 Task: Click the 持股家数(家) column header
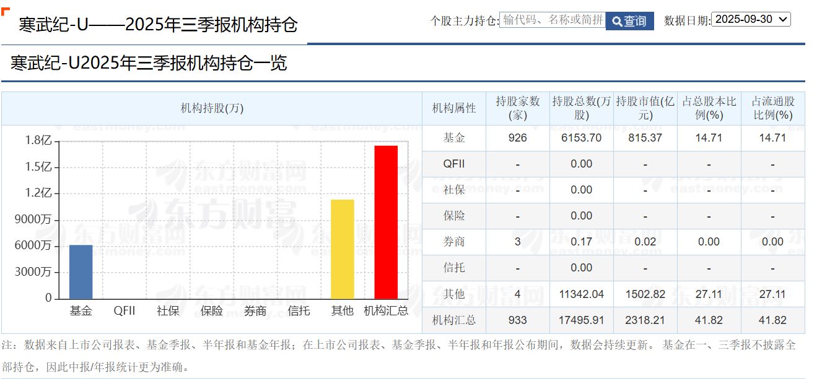click(x=518, y=108)
